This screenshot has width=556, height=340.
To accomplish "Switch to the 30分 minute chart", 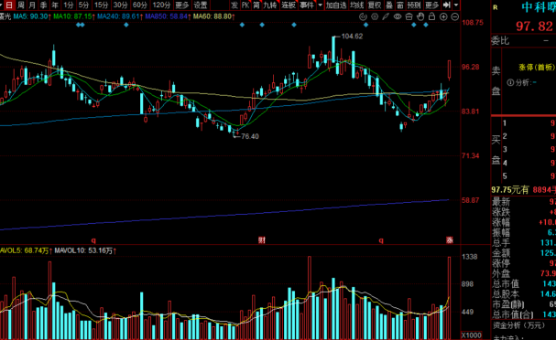I will coord(120,5).
